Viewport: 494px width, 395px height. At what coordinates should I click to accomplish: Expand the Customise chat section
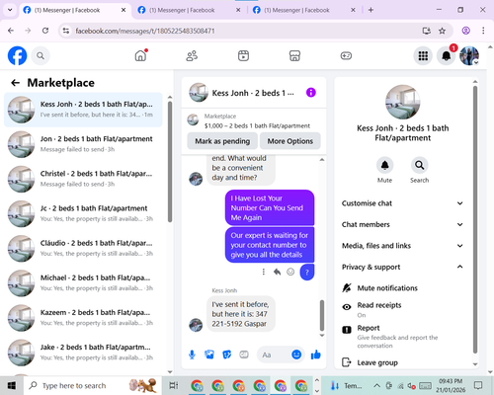402,203
